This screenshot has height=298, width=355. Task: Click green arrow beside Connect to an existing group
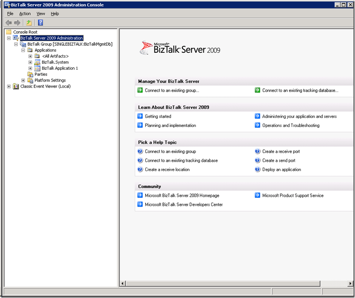(x=140, y=90)
